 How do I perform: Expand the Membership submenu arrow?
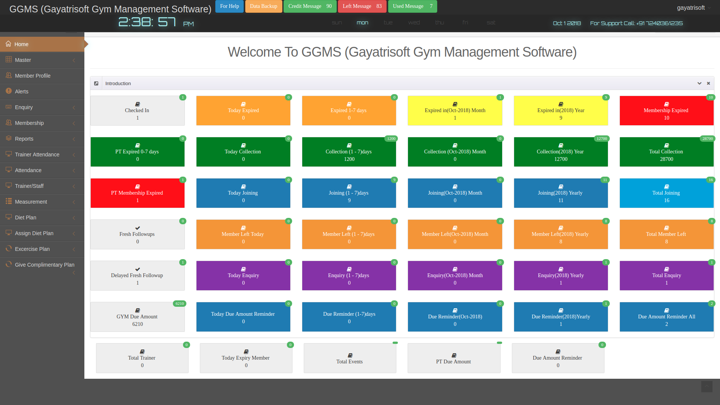[x=74, y=123]
